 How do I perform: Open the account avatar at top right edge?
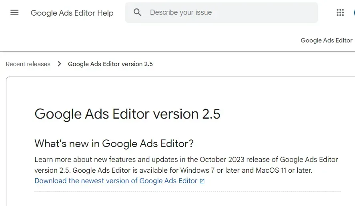pos(354,13)
